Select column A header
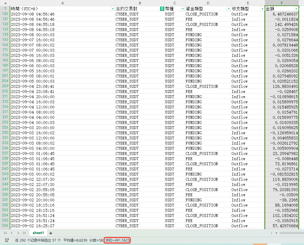Image resolution: width=304 pixels, height=245 pixels. (x=63, y=3)
